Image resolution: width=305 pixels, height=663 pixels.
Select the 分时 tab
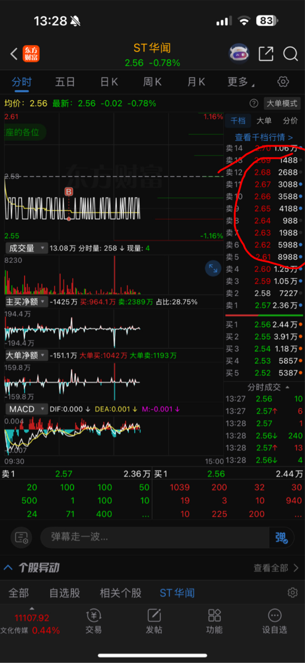tap(21, 82)
